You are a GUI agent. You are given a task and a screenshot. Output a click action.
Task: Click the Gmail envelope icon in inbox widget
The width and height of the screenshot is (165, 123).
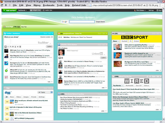(59, 34)
